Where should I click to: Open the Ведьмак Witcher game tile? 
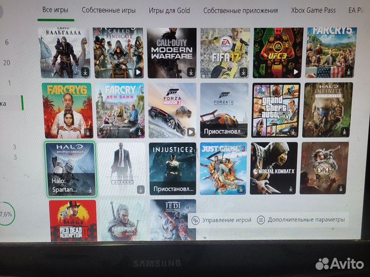pos(123,220)
